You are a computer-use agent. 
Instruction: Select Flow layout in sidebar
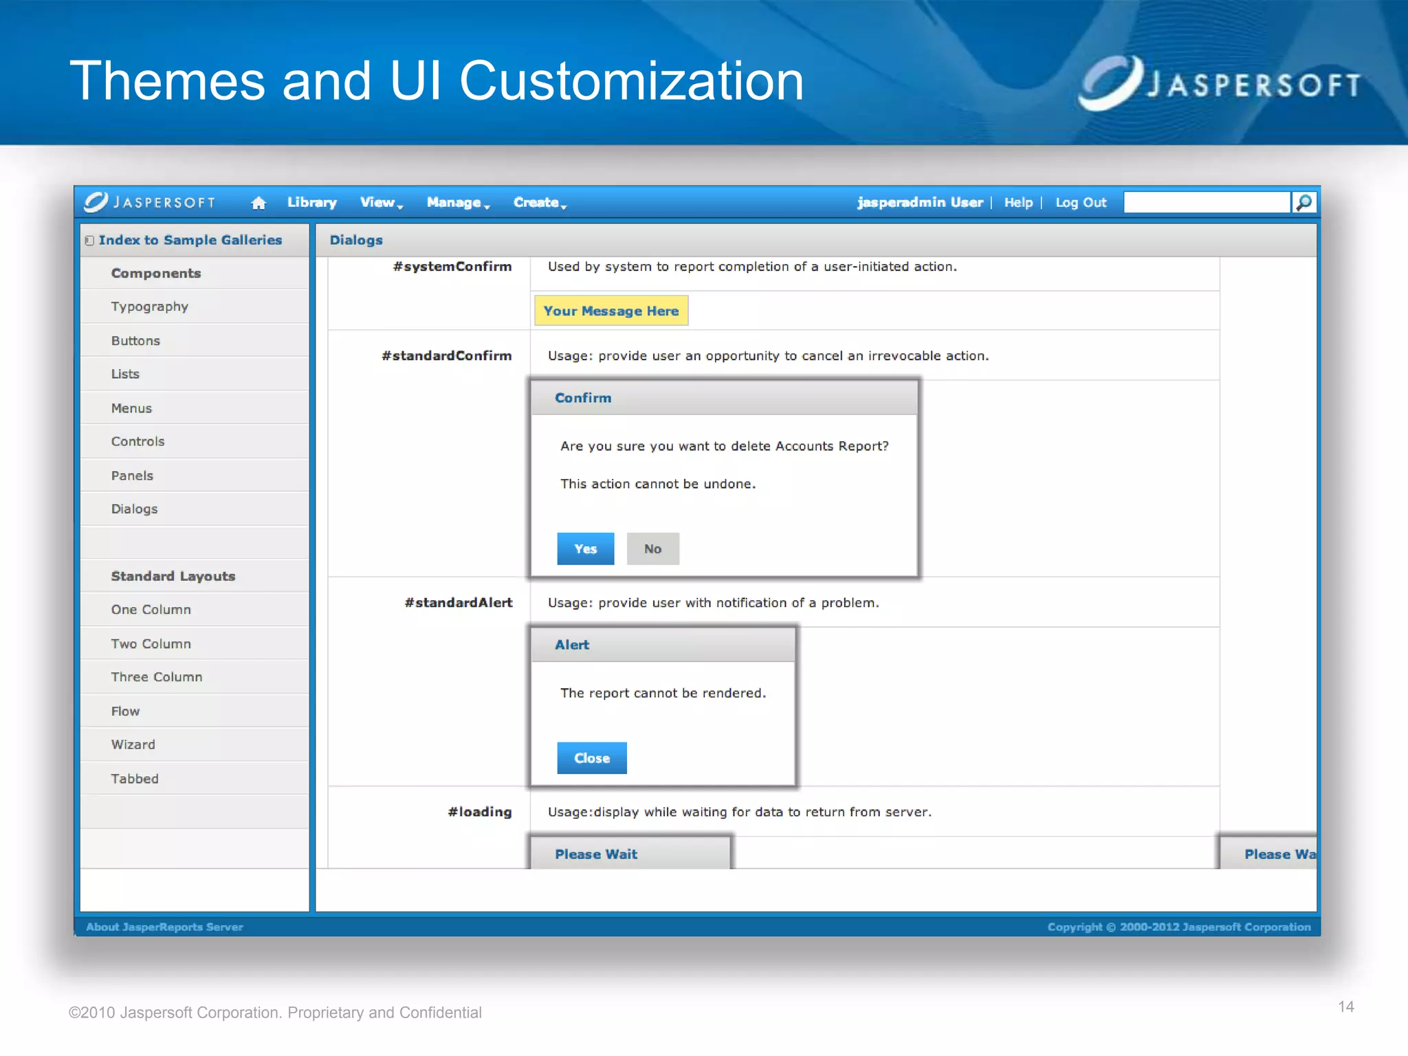point(195,711)
